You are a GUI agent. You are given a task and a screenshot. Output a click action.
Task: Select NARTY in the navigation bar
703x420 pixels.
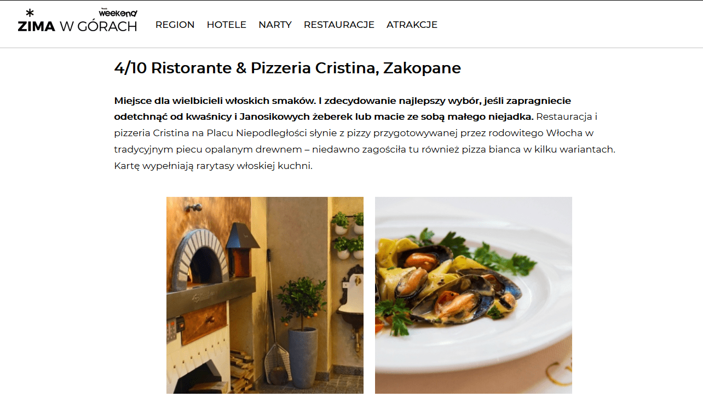275,25
